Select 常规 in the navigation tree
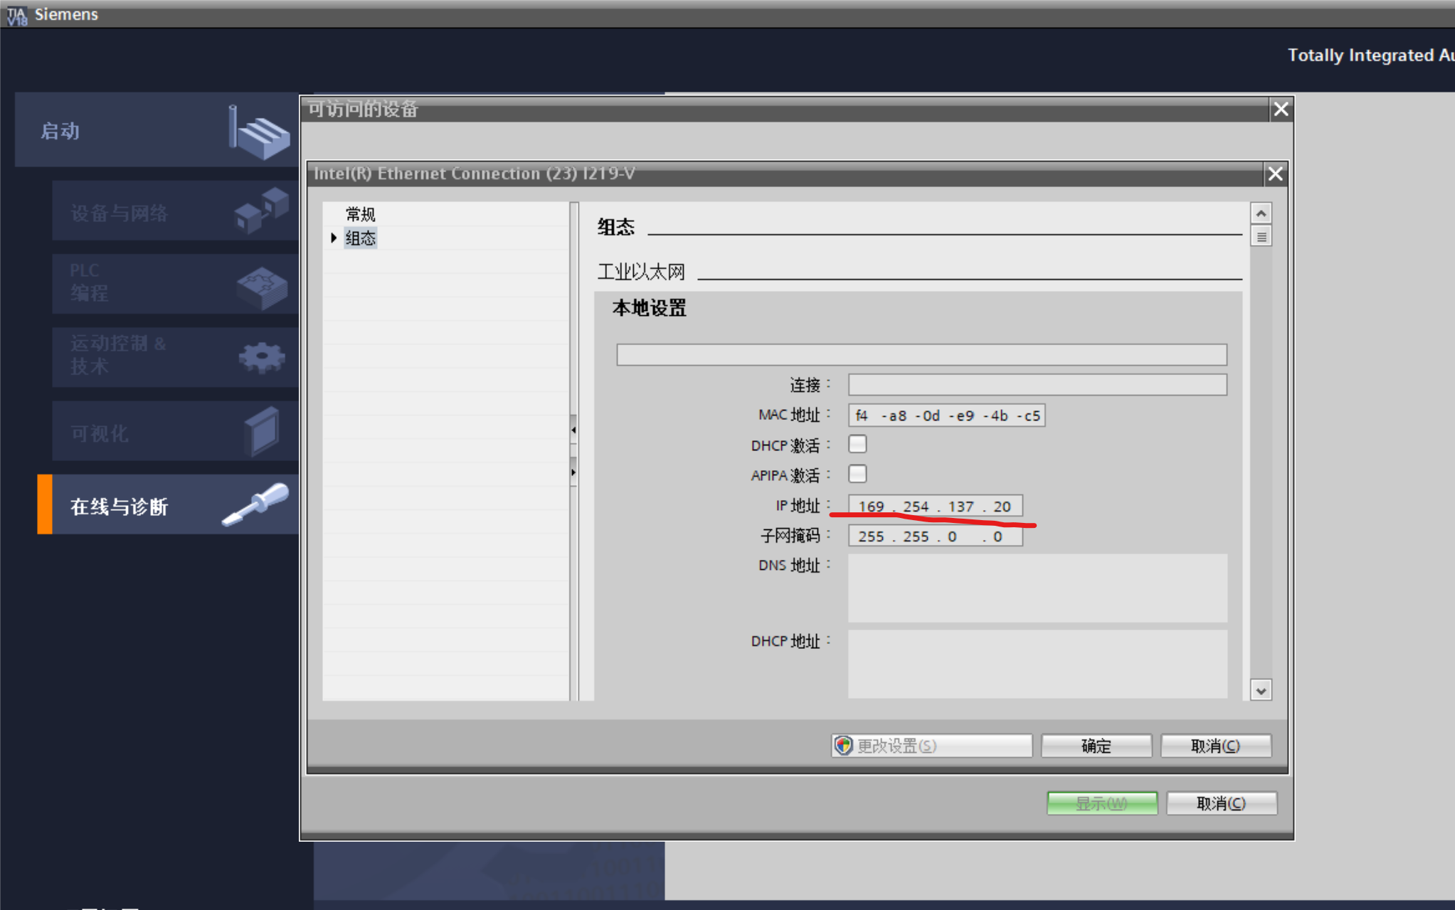Image resolution: width=1455 pixels, height=910 pixels. pyautogui.click(x=360, y=214)
